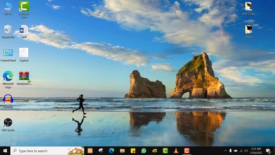The height and width of the screenshot is (155, 275).
Task: Select the Recycle Bin desktop icon
Action: [8, 31]
